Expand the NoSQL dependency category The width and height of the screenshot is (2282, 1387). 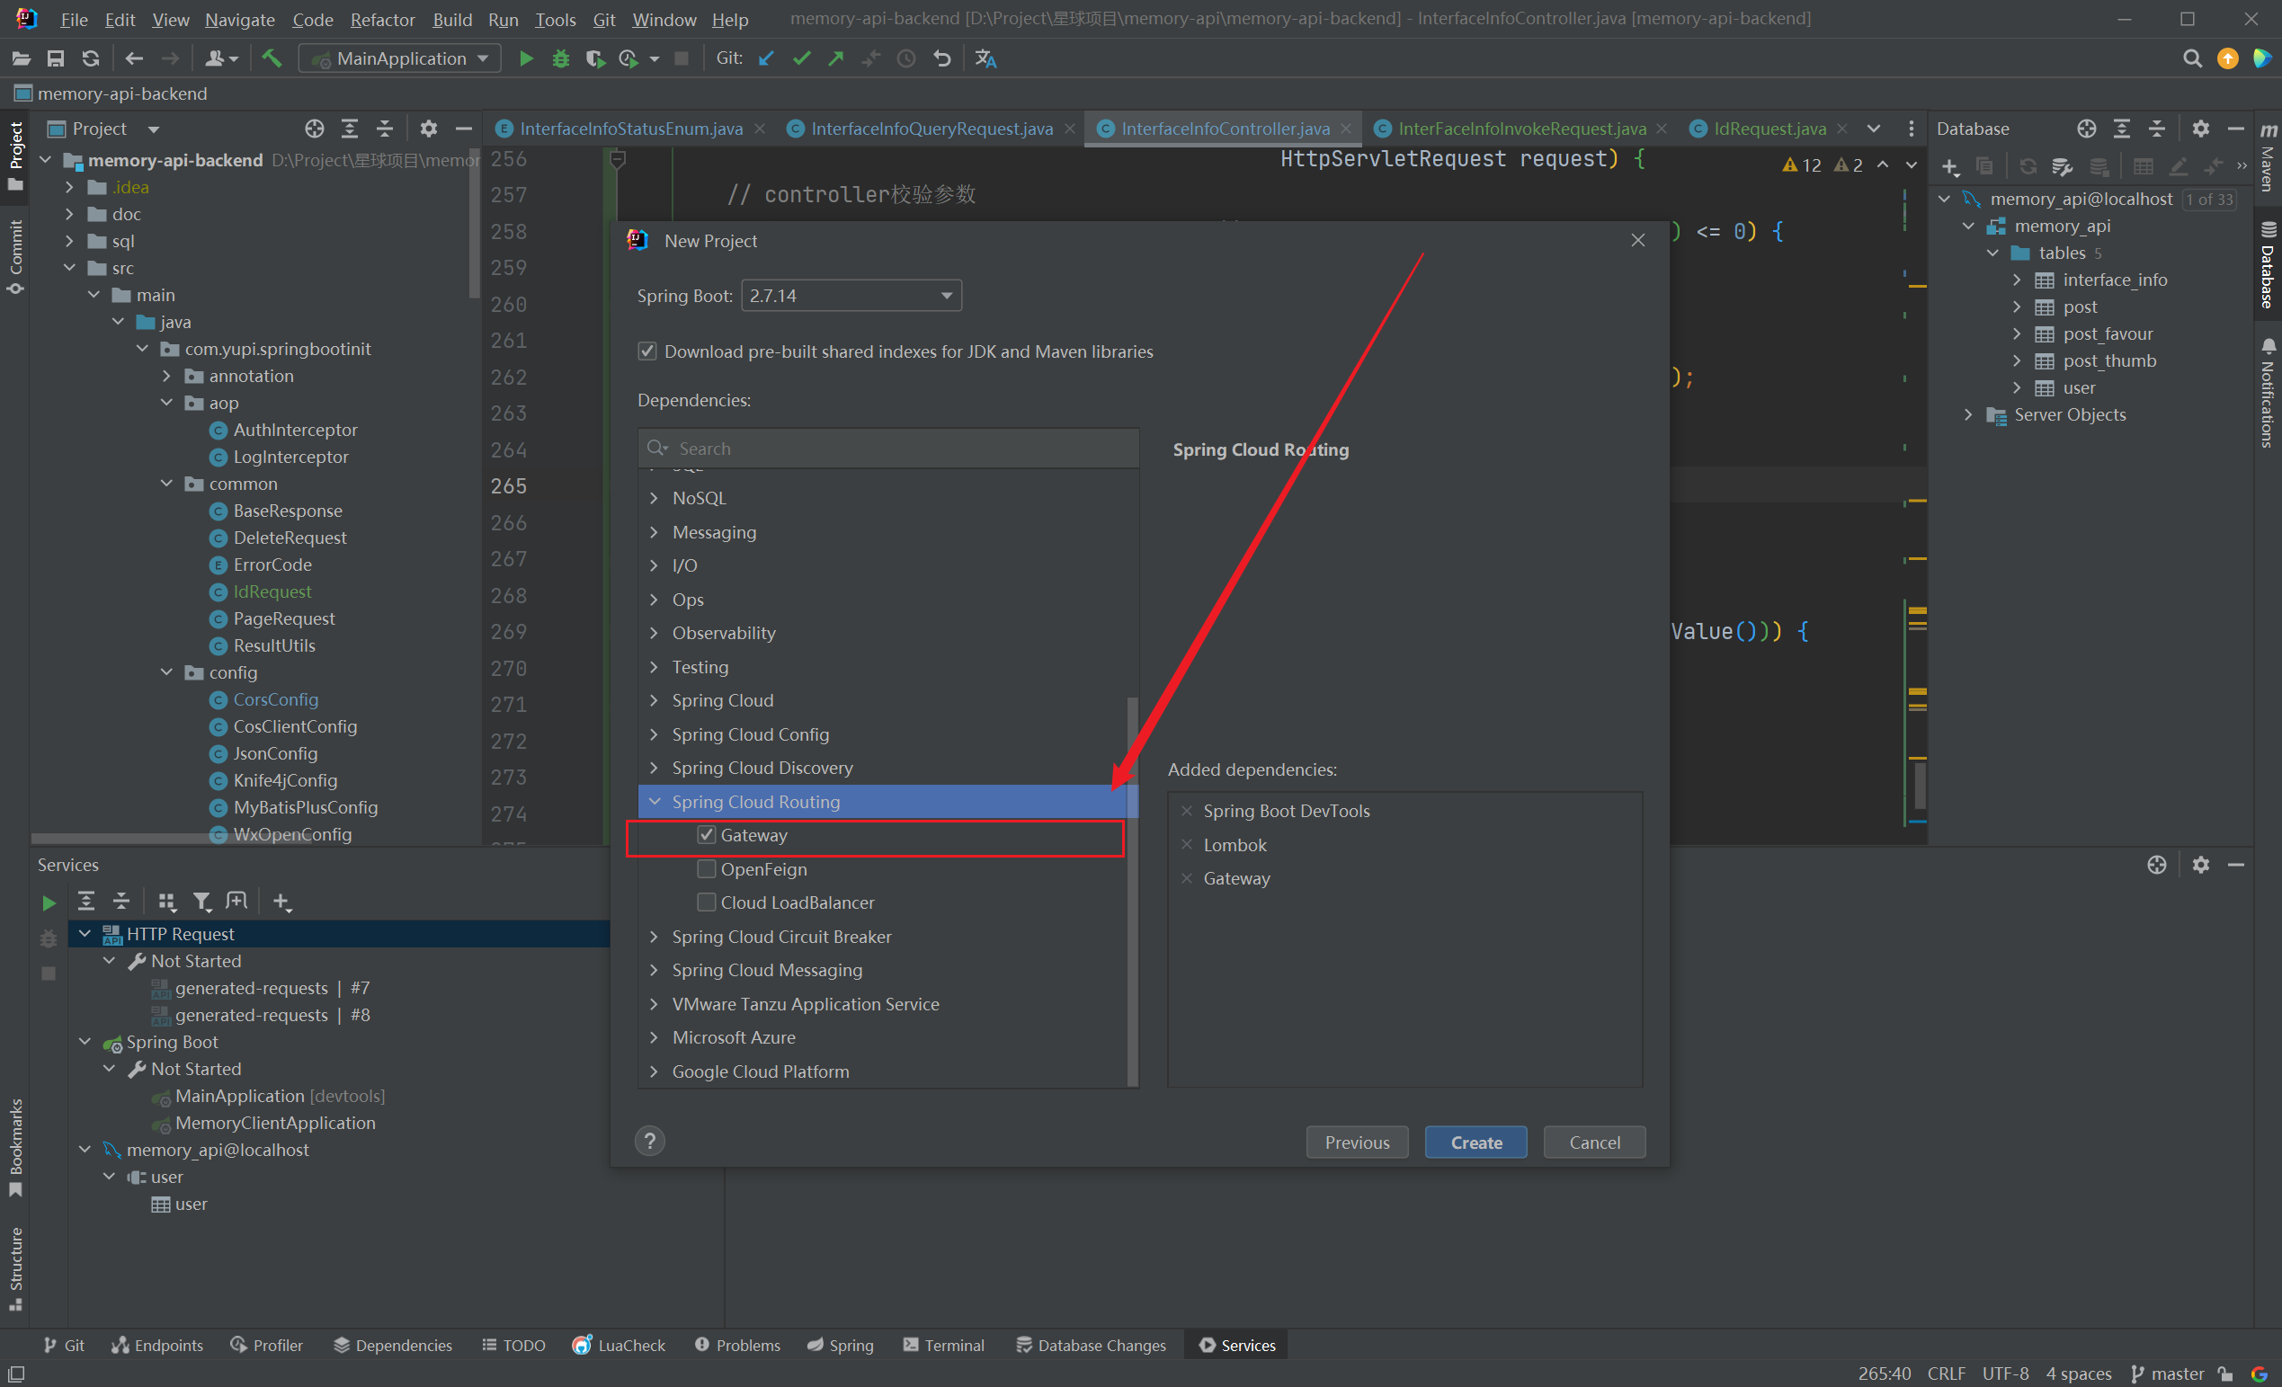[x=655, y=498]
